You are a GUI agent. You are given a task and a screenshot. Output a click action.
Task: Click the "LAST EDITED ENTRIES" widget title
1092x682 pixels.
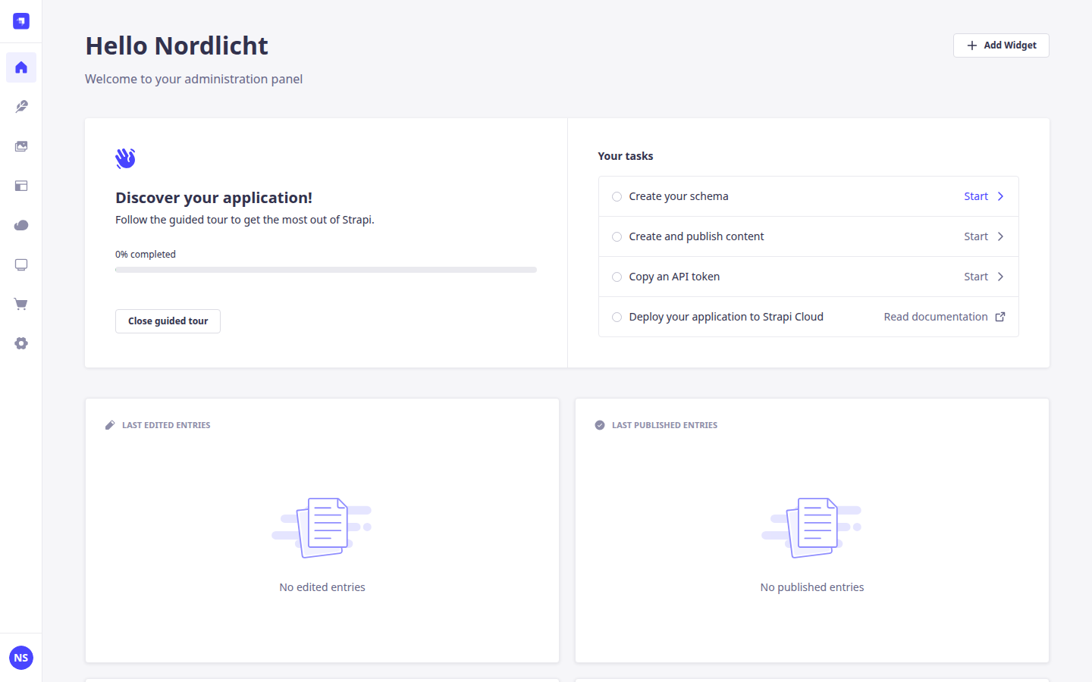click(x=166, y=425)
